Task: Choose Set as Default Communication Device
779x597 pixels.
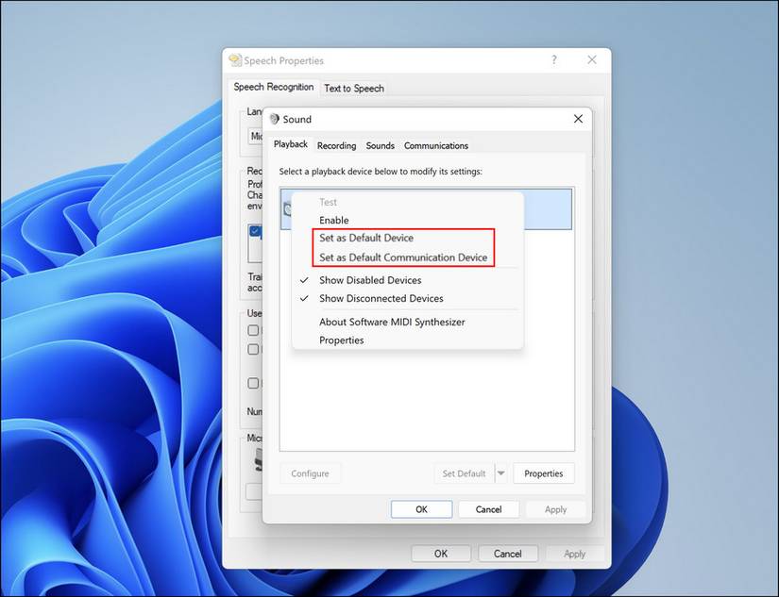Action: (x=403, y=257)
